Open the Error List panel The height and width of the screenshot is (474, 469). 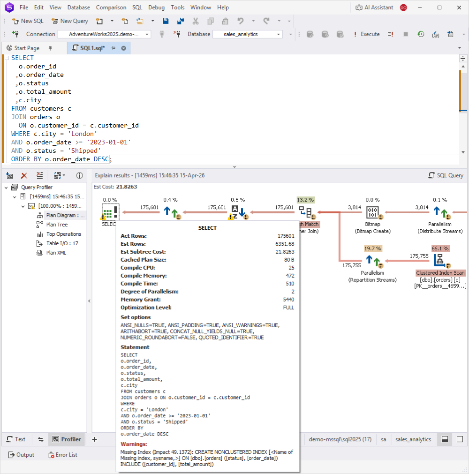click(x=63, y=455)
